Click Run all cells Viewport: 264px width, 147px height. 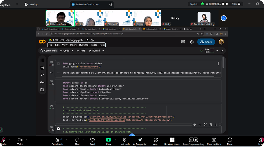94,51
